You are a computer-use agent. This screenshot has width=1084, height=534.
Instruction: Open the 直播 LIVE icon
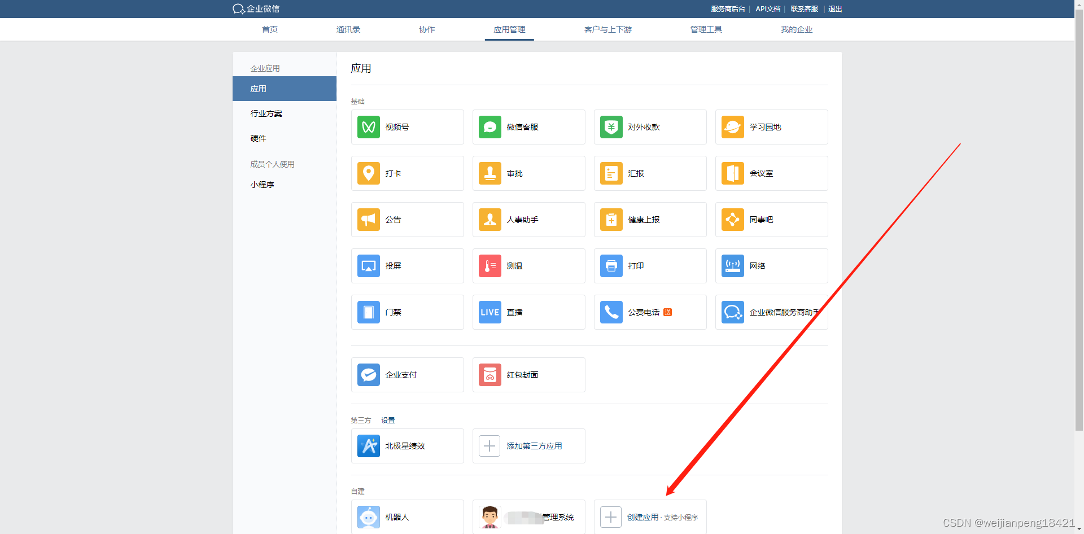pyautogui.click(x=490, y=312)
